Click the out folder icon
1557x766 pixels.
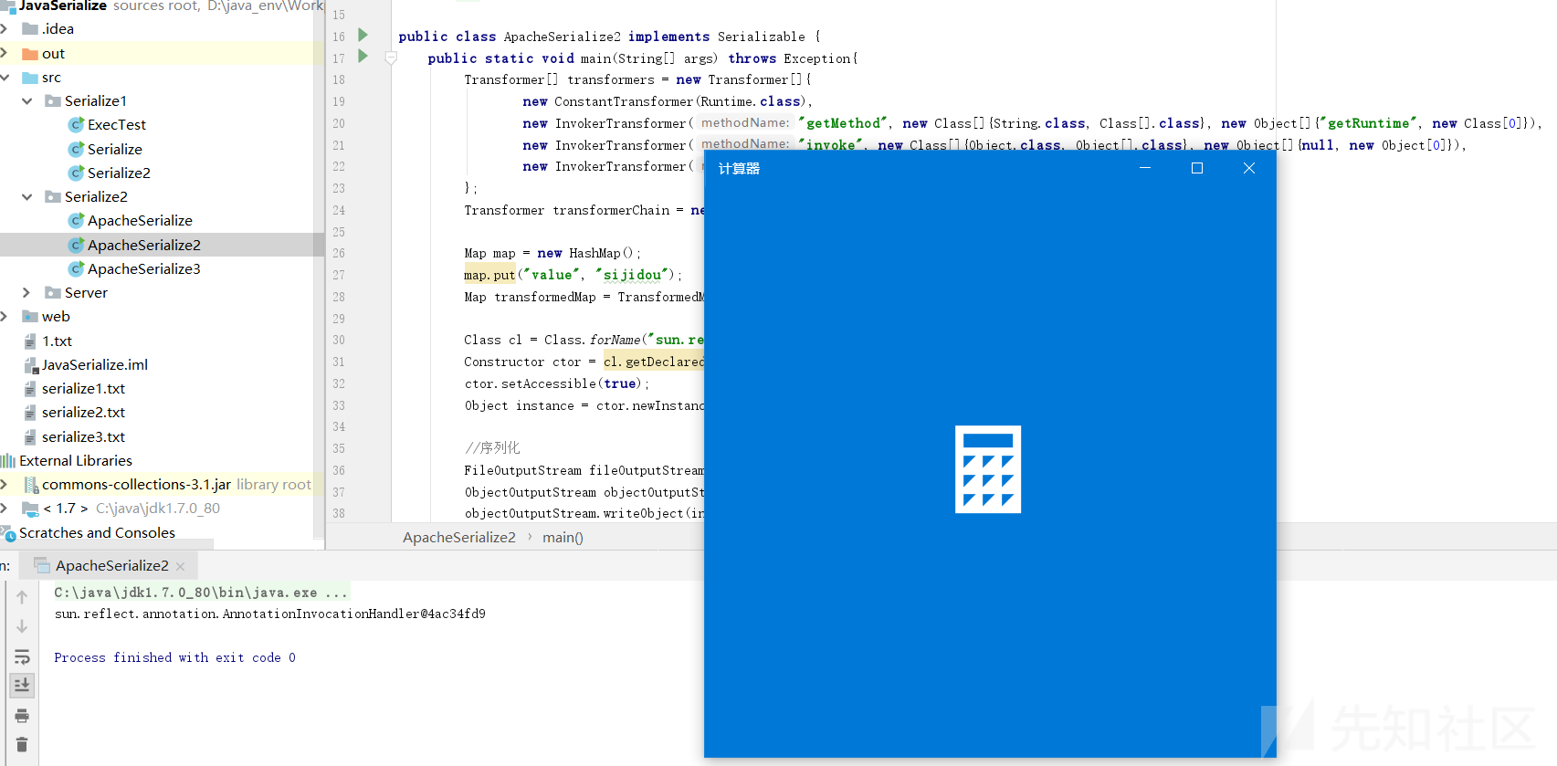click(30, 54)
